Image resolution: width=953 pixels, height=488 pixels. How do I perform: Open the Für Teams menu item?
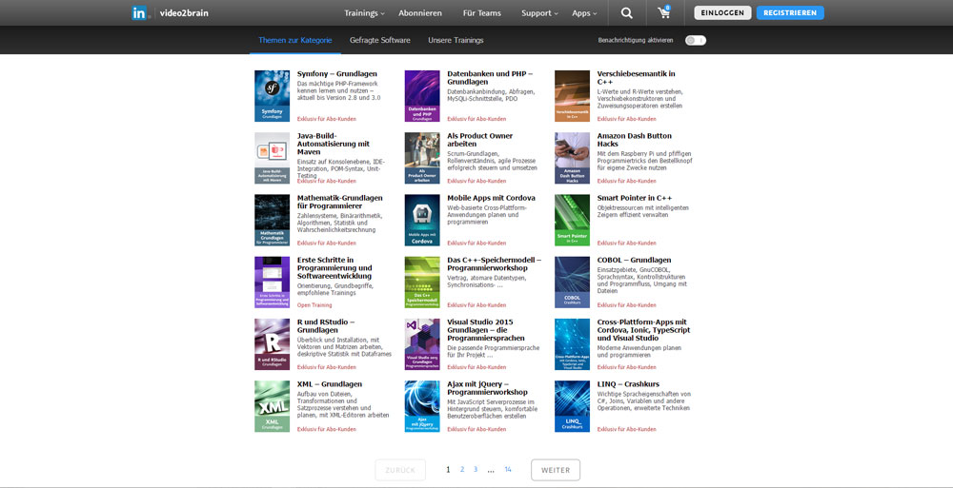pyautogui.click(x=482, y=12)
